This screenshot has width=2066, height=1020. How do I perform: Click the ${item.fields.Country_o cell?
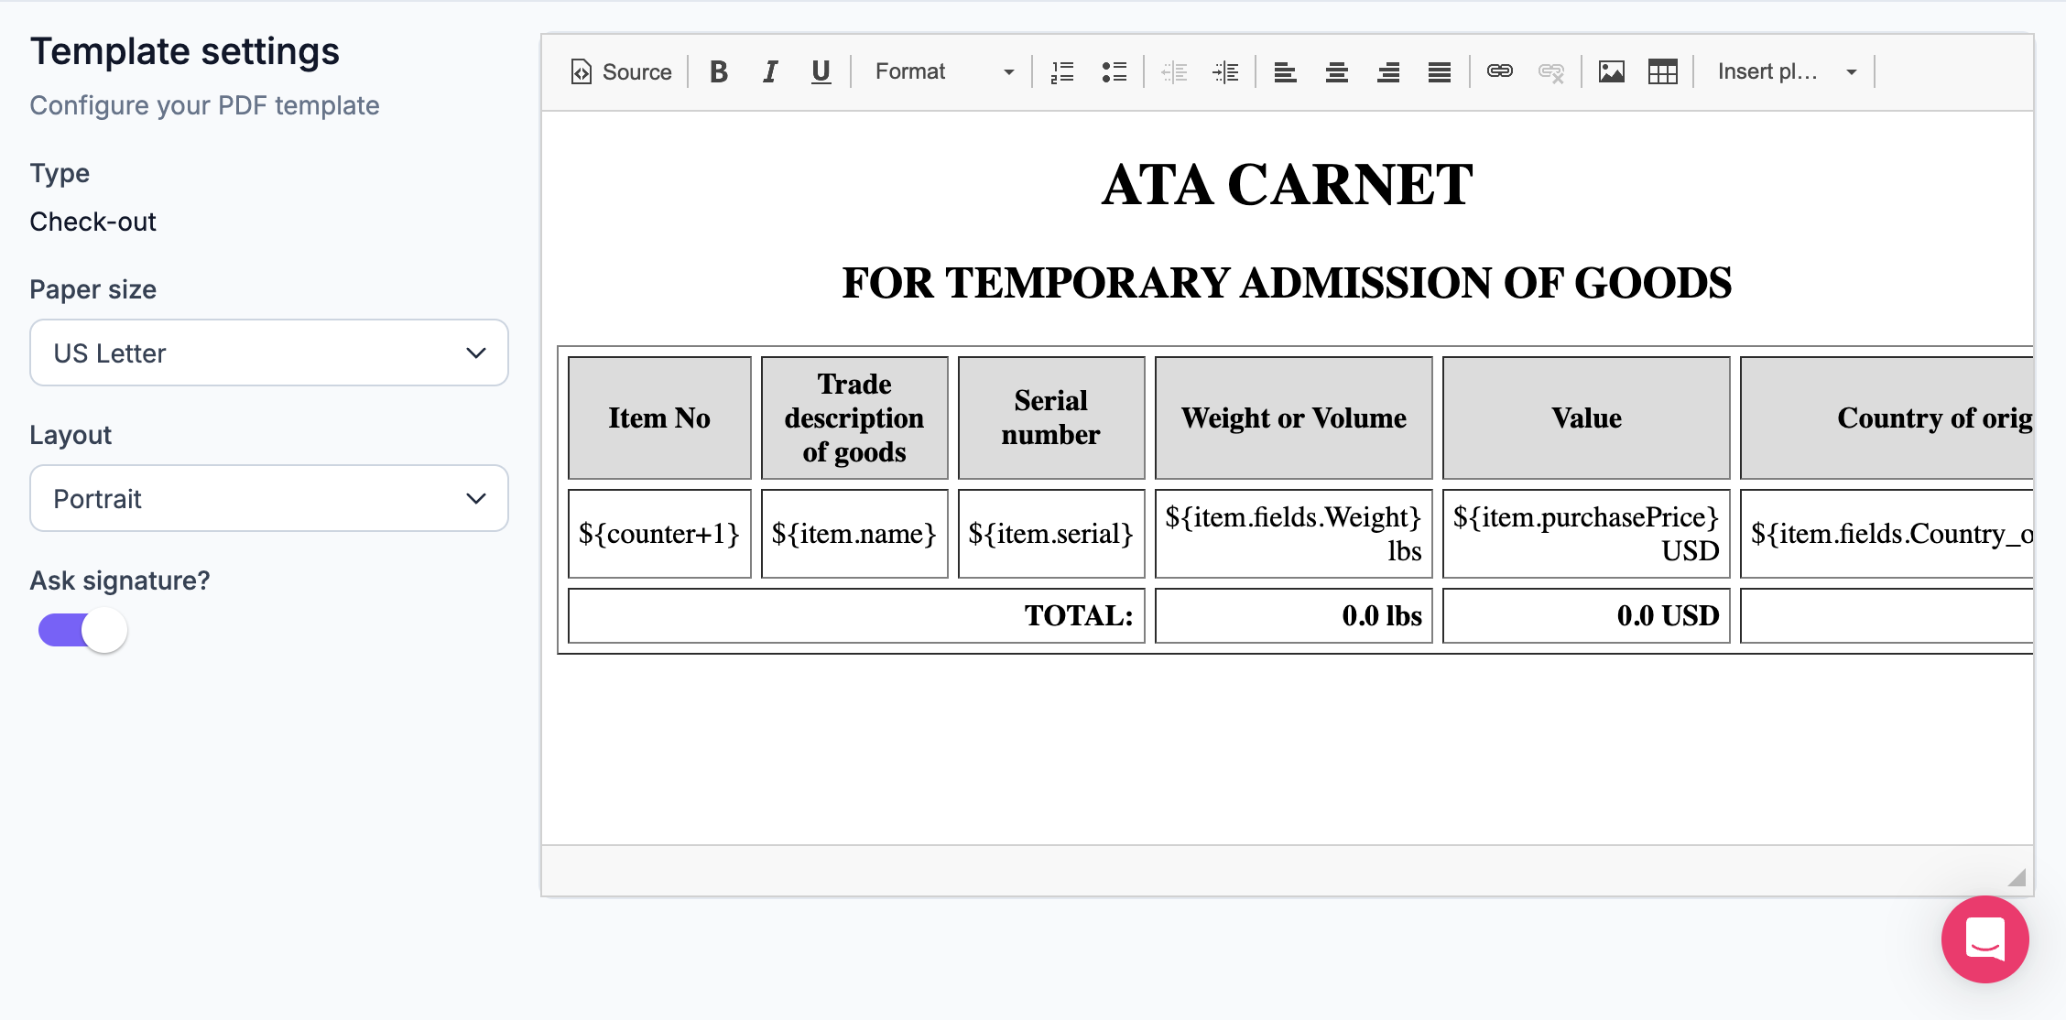point(1887,534)
